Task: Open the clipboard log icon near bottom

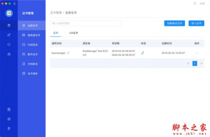Action: pyautogui.click(x=9, y=109)
